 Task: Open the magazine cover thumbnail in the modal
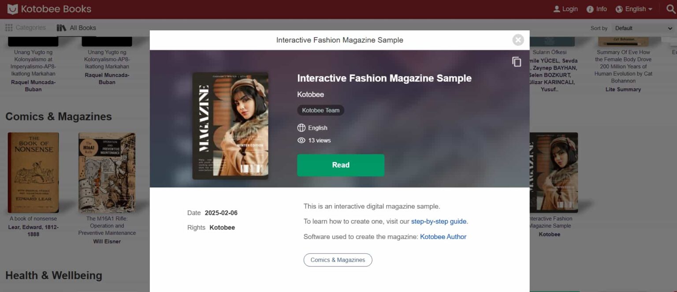pos(230,125)
